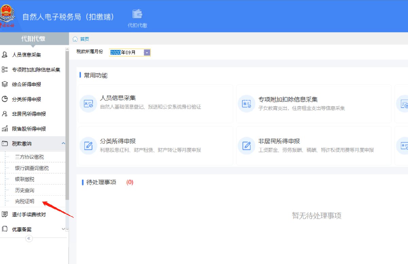The image size is (408, 264).
Task: Switch to the 首页 tab
Action: coord(84,39)
